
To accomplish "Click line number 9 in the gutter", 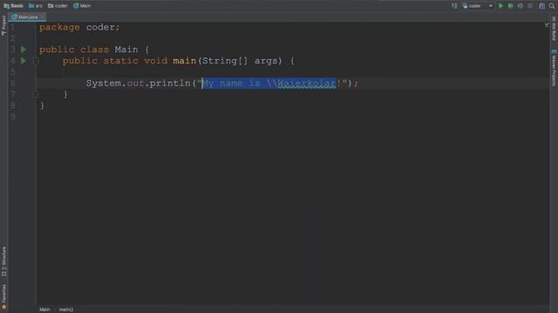I will coord(13,117).
